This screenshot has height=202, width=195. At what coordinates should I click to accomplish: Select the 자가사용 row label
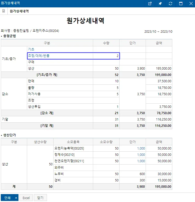(x=34, y=94)
